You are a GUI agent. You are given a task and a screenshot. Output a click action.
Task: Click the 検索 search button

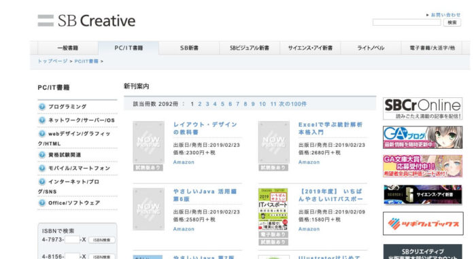(452, 22)
